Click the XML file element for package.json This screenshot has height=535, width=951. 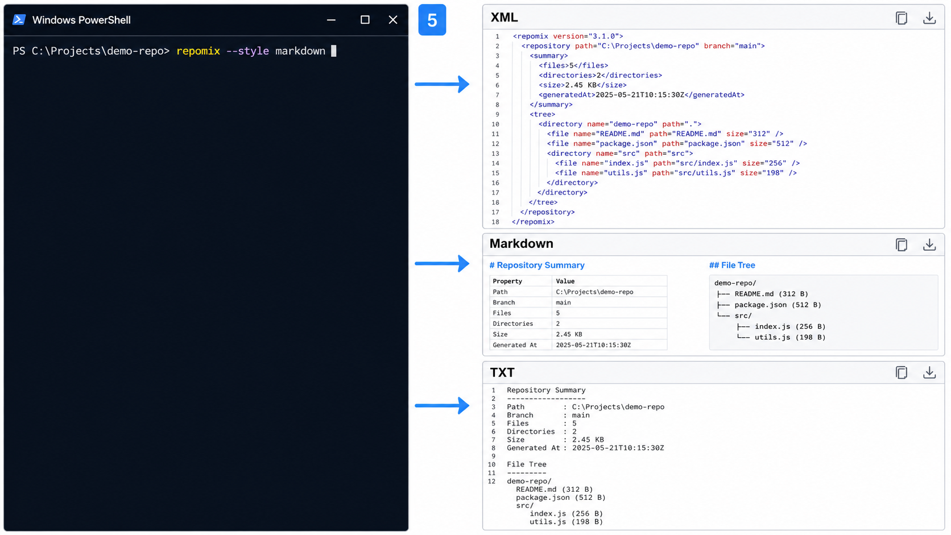(x=677, y=144)
